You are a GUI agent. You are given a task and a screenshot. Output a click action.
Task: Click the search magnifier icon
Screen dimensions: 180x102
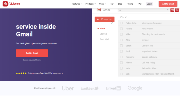pos(120,10)
